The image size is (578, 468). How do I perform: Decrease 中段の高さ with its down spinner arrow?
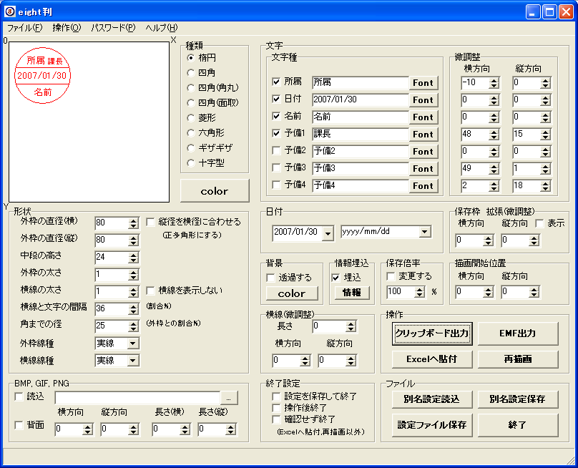(134, 260)
